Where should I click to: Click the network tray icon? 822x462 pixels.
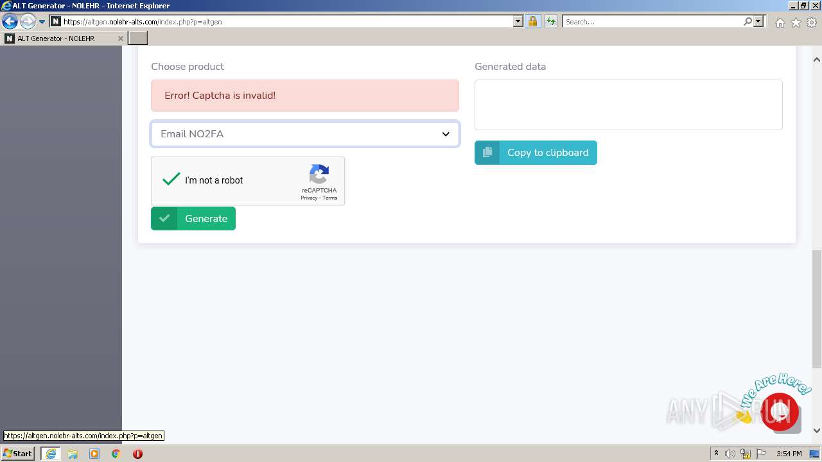746,454
